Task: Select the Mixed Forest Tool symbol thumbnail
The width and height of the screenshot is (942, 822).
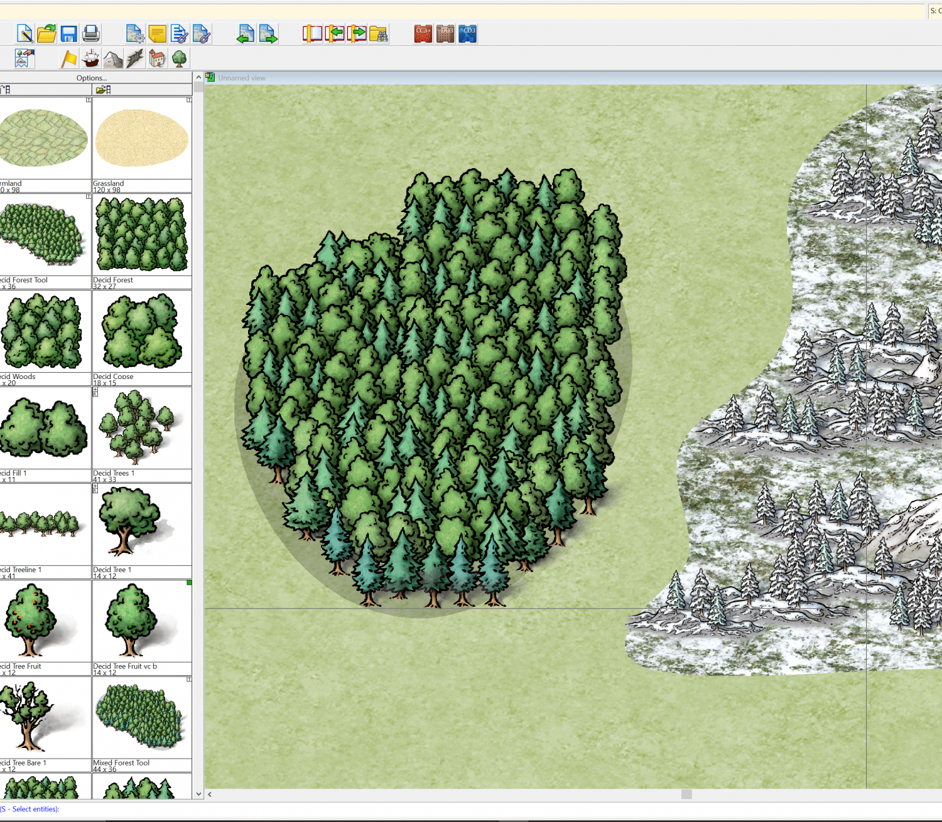Action: pos(142,718)
